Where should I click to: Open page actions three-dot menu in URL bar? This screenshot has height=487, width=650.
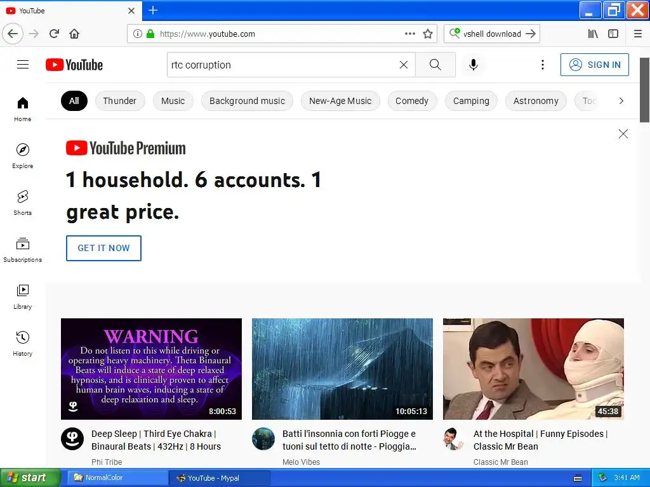pos(409,34)
